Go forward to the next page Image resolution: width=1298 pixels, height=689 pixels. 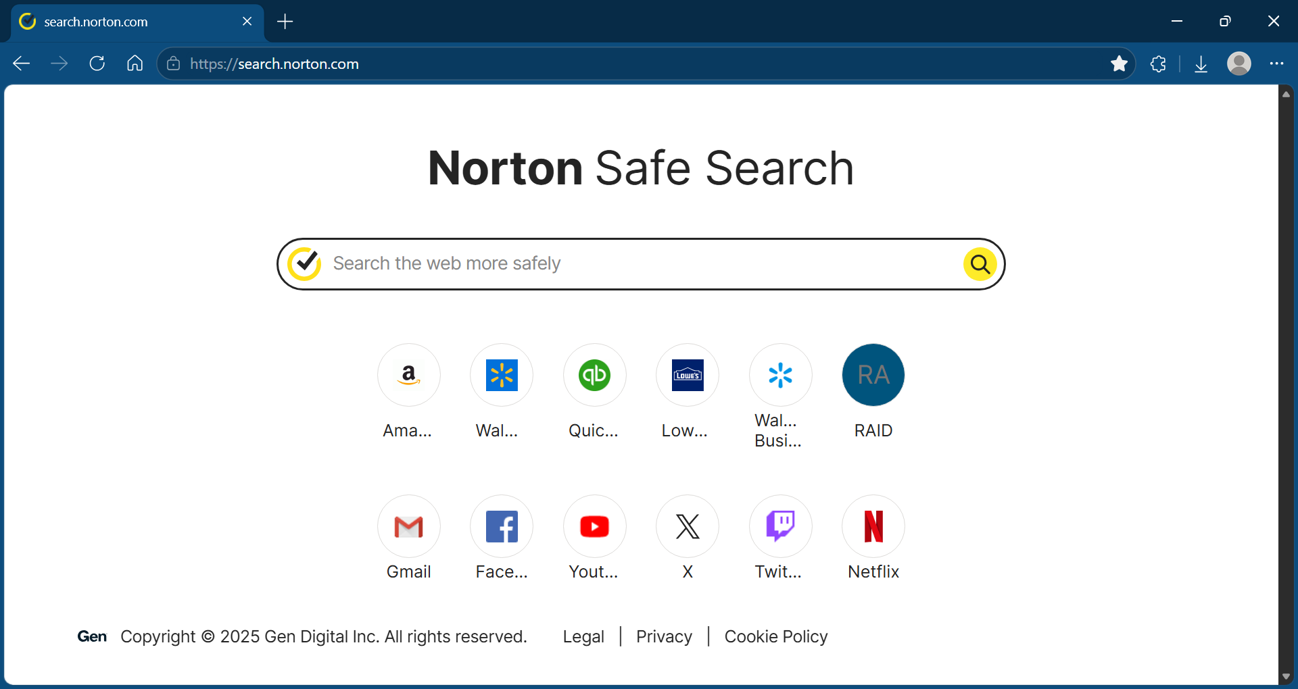click(59, 63)
